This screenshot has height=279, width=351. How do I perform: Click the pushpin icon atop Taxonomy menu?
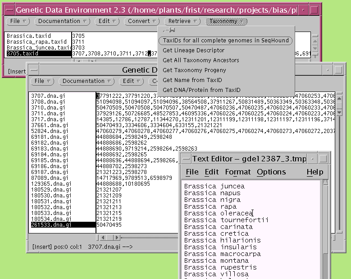point(169,30)
